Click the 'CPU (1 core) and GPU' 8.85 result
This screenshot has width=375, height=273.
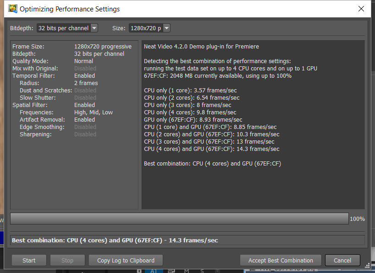click(x=210, y=127)
